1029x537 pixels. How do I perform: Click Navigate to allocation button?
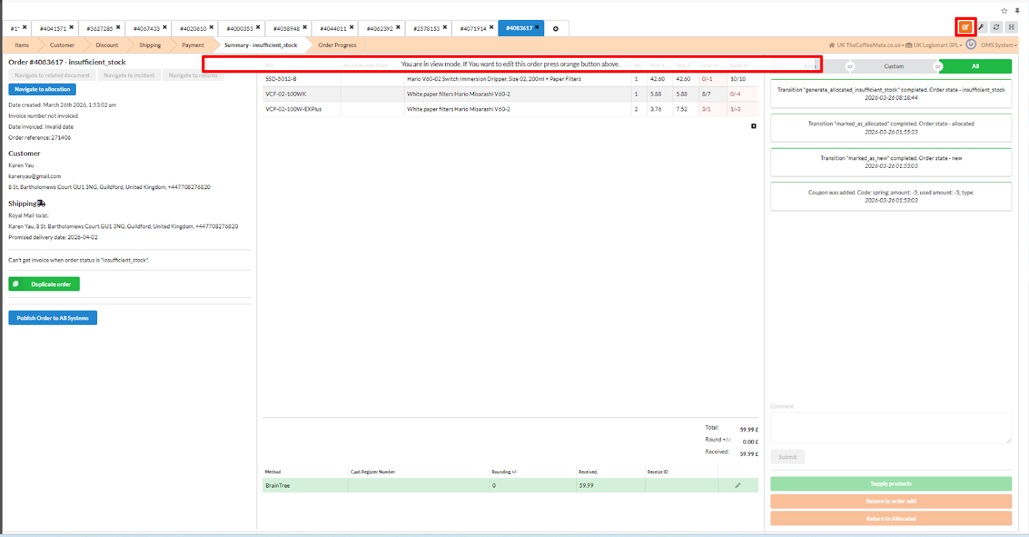[x=42, y=89]
